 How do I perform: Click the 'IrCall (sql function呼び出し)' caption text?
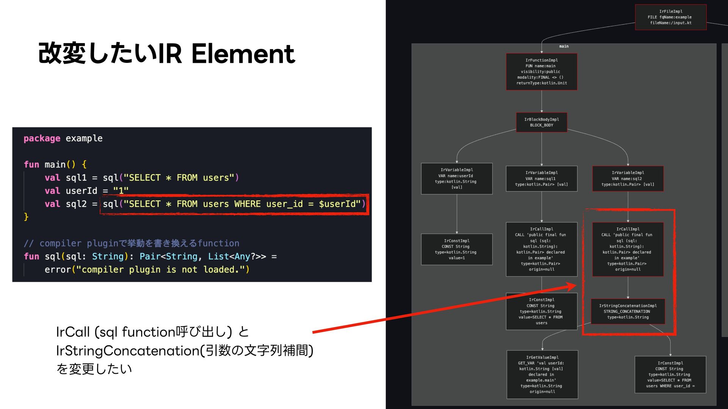(152, 332)
